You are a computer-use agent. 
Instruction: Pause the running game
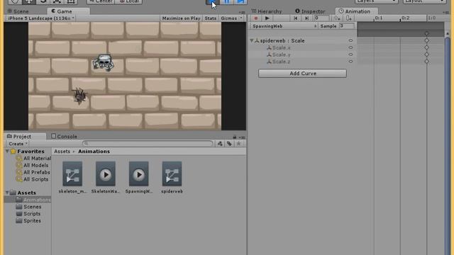(226, 1)
